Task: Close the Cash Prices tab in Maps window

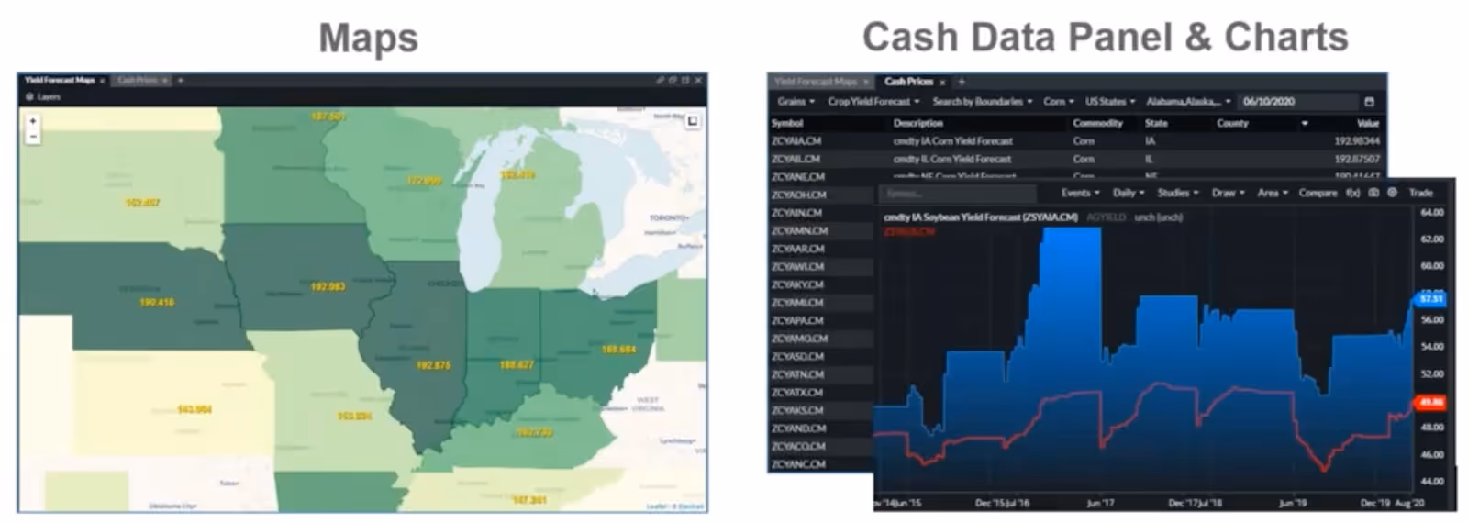Action: point(164,81)
